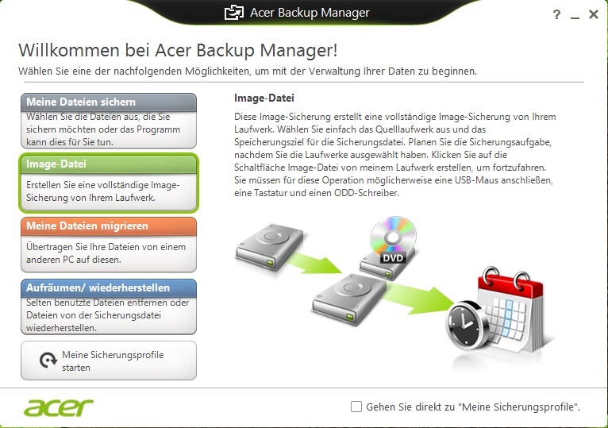Click the help question mark icon
The image size is (608, 428).
(x=556, y=15)
